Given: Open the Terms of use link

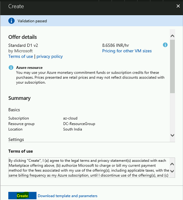Looking at the screenshot, I should (x=20, y=56).
